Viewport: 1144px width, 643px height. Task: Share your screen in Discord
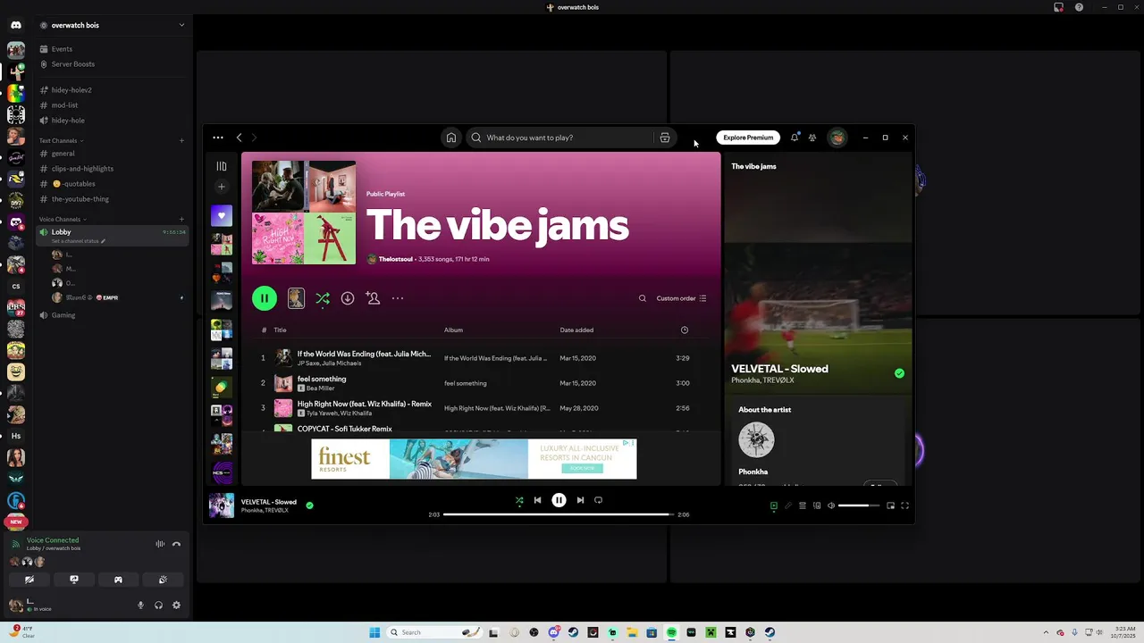click(74, 580)
